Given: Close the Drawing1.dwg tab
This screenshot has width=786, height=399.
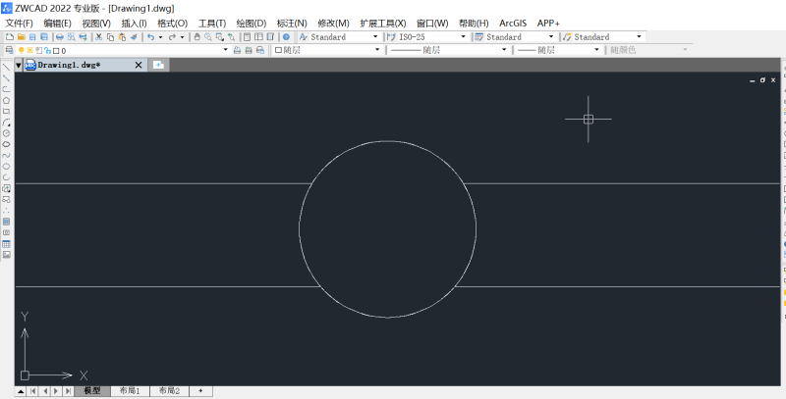Looking at the screenshot, I should 138,65.
